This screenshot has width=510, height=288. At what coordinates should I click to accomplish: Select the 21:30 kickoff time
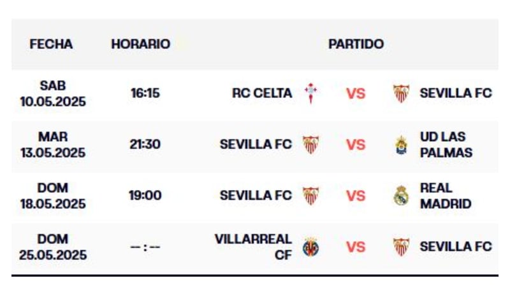coord(145,144)
